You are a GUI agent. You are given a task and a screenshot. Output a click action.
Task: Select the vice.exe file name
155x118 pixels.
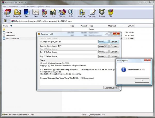click(x=9, y=32)
